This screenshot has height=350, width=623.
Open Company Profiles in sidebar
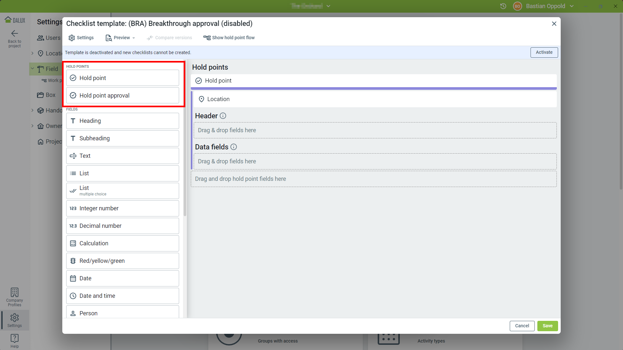coord(15,297)
